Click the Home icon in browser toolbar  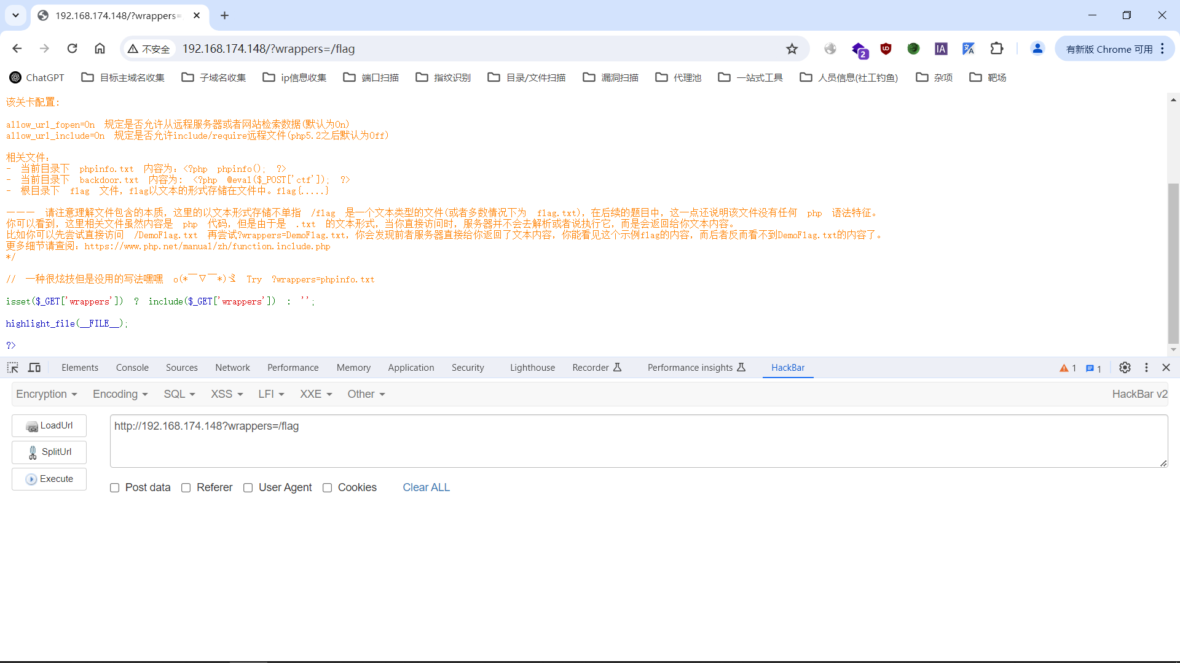pos(100,48)
